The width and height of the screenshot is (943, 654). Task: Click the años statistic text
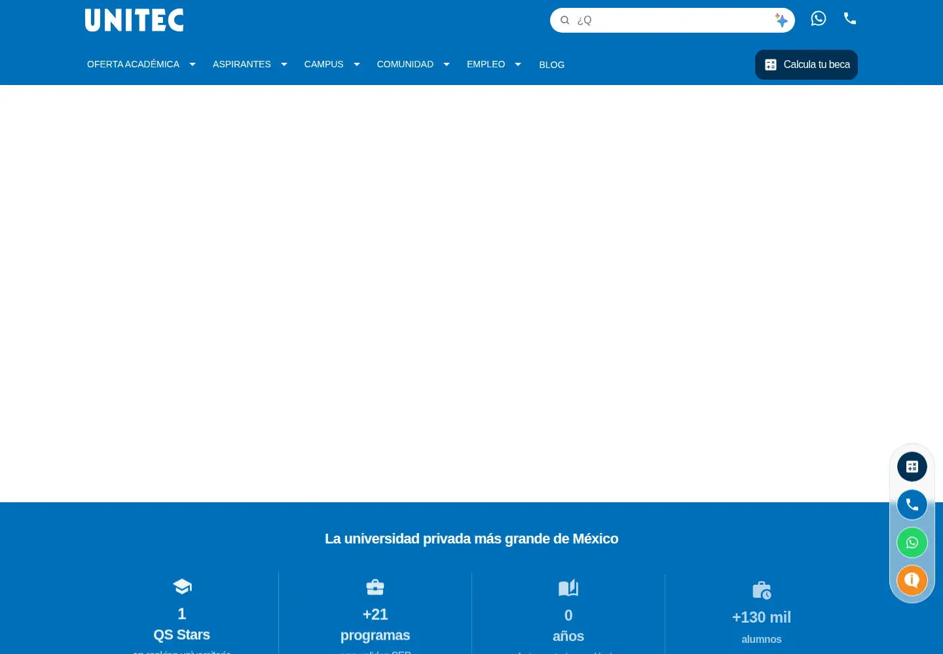click(x=568, y=636)
